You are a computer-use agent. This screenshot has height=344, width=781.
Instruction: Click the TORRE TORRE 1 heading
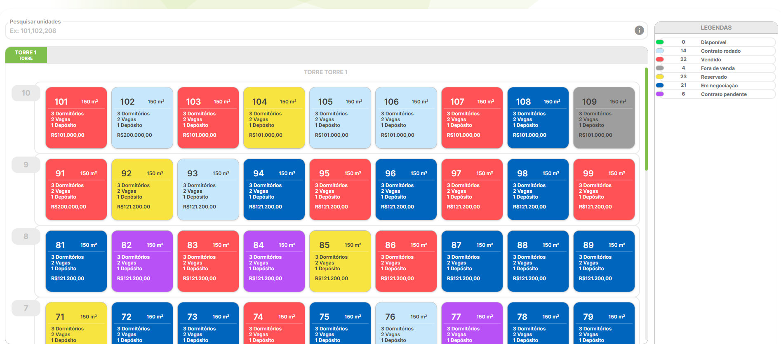coord(326,72)
